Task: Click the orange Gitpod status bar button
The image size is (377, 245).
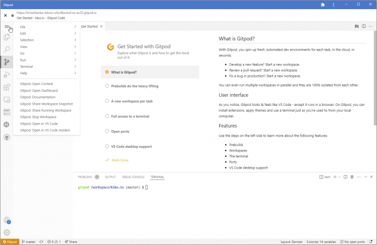Action: click(10, 242)
